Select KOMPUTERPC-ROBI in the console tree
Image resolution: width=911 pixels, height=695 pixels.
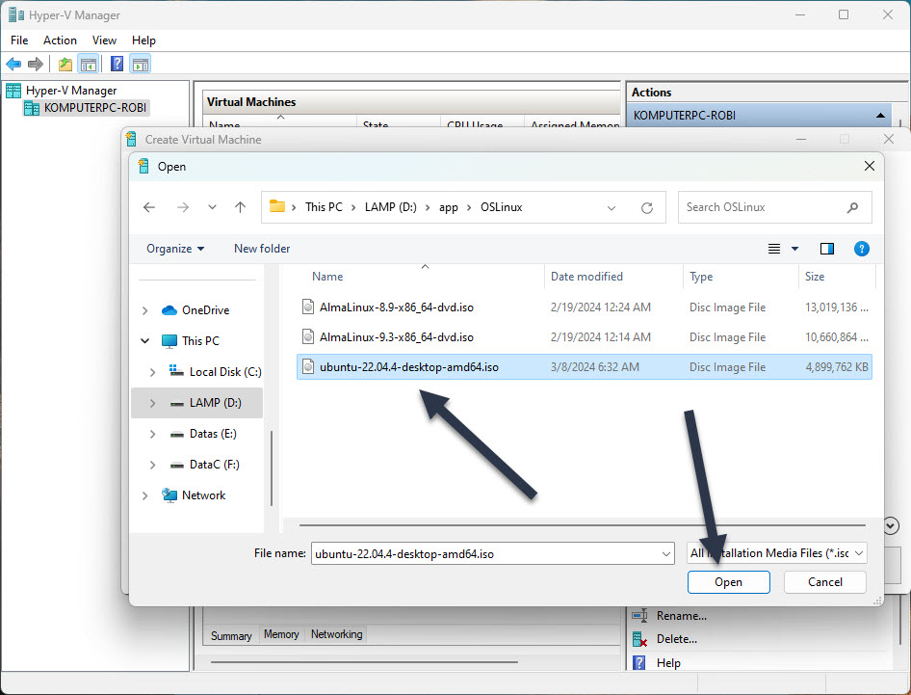[92, 107]
